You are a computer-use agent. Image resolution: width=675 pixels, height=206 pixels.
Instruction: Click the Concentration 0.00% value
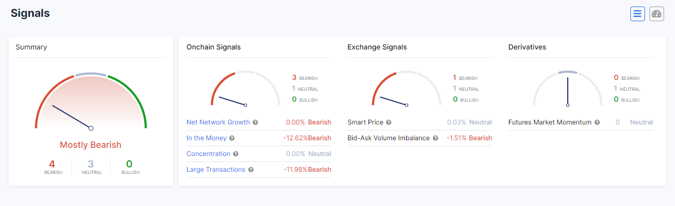[296, 154]
